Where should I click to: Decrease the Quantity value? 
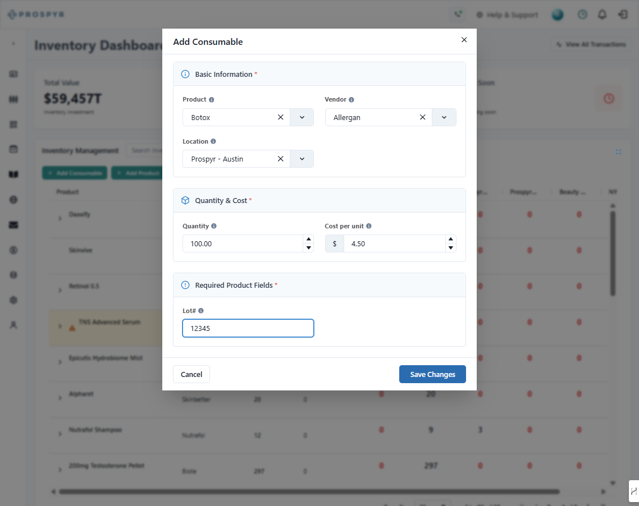coord(308,247)
